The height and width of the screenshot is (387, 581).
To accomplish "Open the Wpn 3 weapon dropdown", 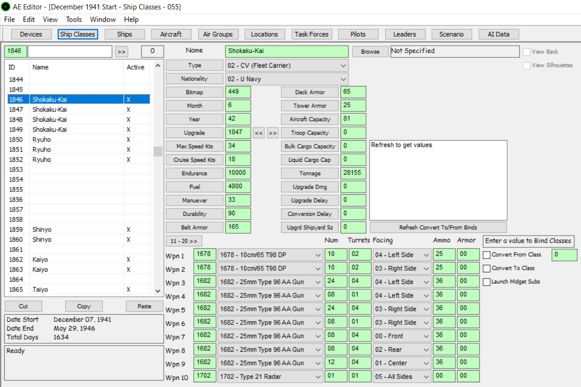I will [270, 282].
